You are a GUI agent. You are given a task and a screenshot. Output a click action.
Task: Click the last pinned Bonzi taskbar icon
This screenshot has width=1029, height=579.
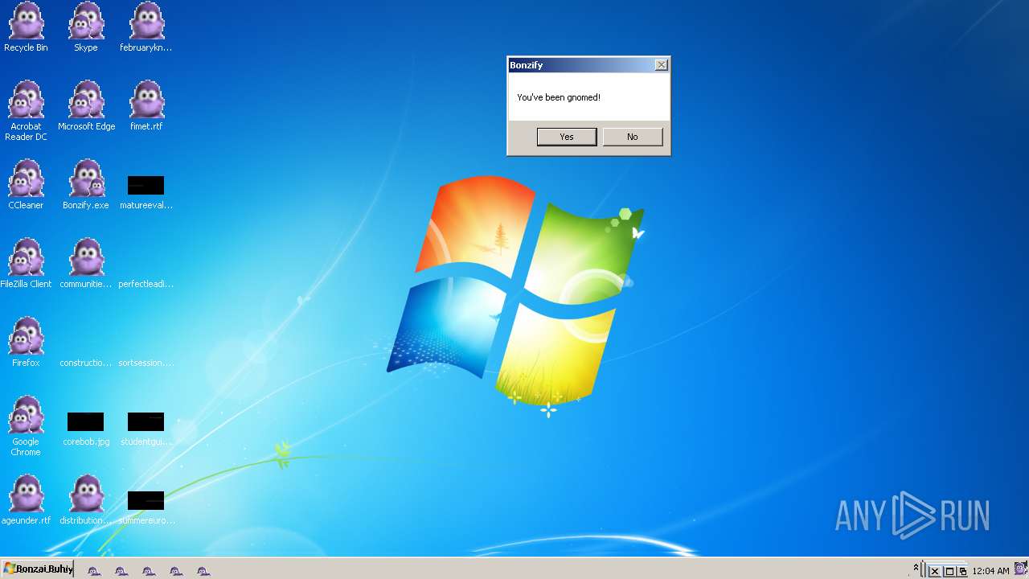coord(203,570)
